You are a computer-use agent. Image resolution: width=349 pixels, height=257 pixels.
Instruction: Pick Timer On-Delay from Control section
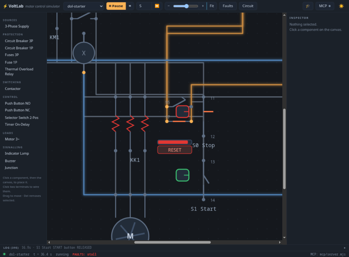pos(17,124)
